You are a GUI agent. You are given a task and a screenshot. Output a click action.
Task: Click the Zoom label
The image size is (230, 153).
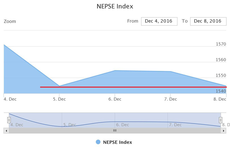[10, 21]
